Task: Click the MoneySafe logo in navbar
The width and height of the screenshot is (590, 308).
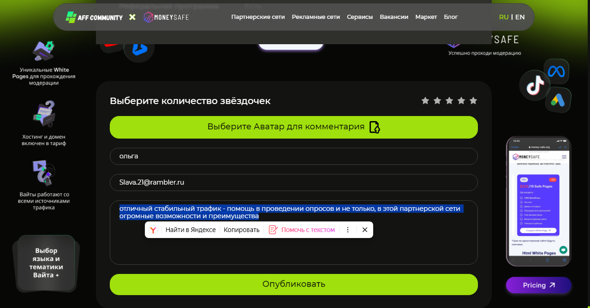Action: 166,17
